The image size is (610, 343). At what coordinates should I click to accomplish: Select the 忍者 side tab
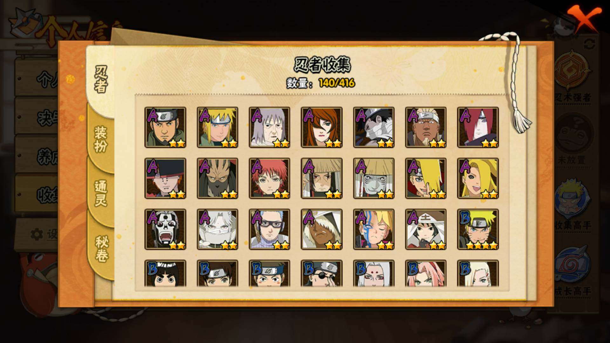[x=101, y=79]
